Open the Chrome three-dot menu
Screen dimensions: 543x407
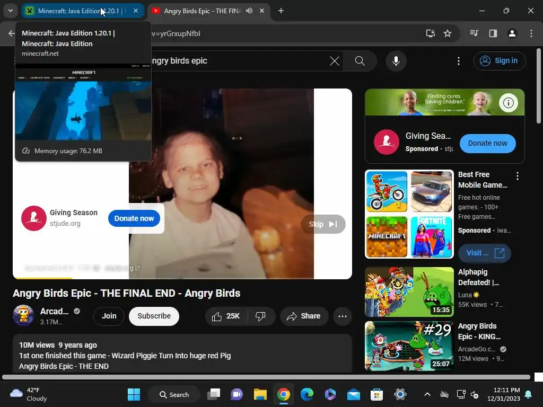(x=531, y=33)
